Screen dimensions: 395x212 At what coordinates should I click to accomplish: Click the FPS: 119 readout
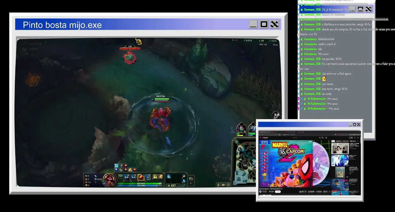click(x=263, y=45)
